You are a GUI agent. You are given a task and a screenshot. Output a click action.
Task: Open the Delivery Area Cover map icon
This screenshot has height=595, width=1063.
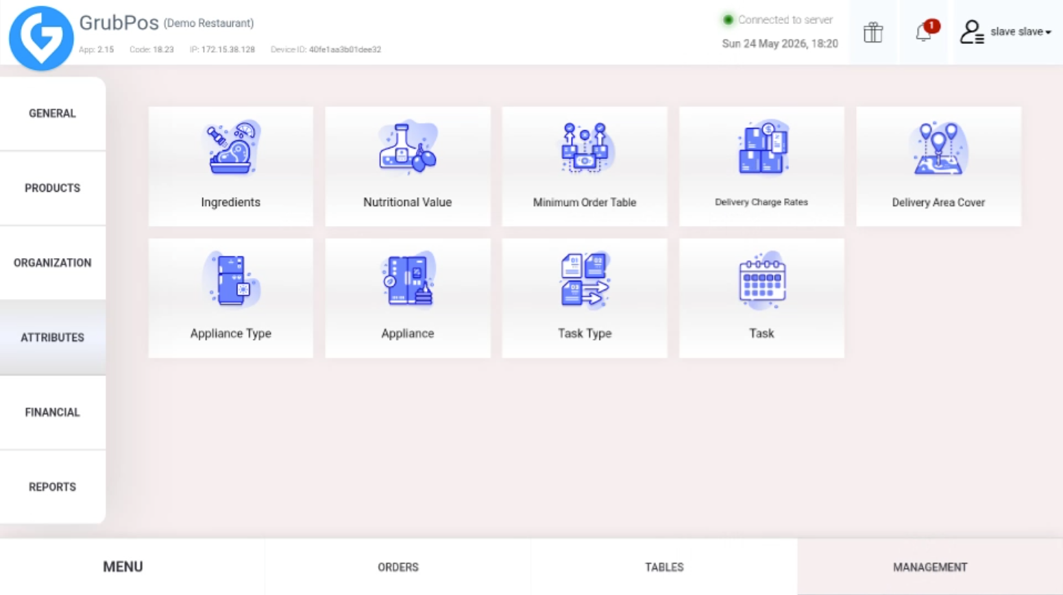[938, 147]
